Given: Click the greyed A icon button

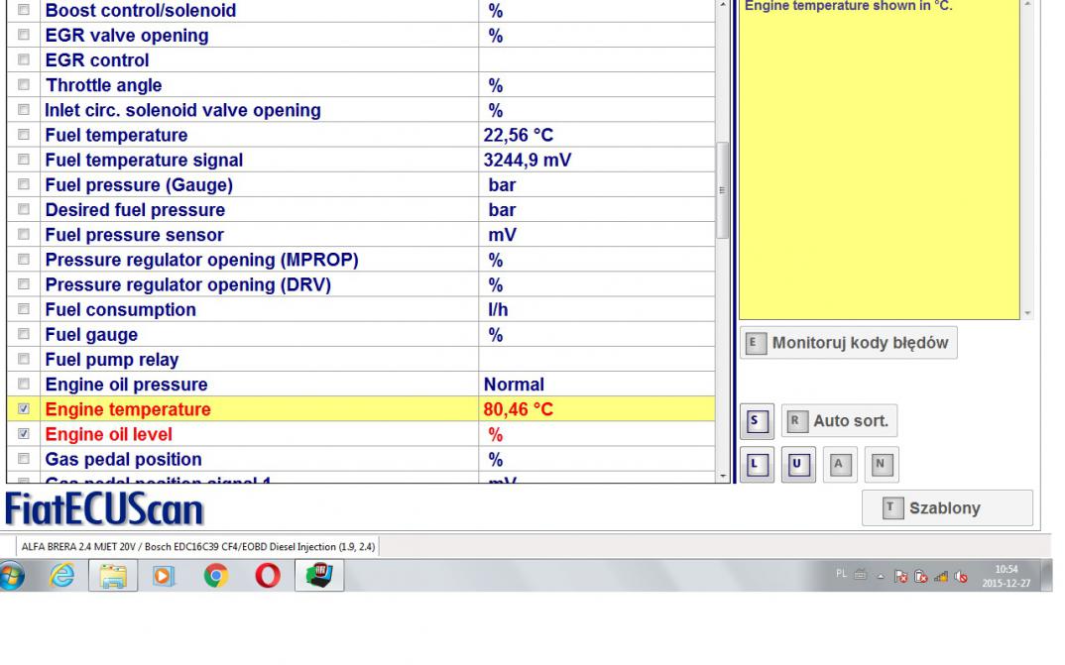Looking at the screenshot, I should point(840,464).
